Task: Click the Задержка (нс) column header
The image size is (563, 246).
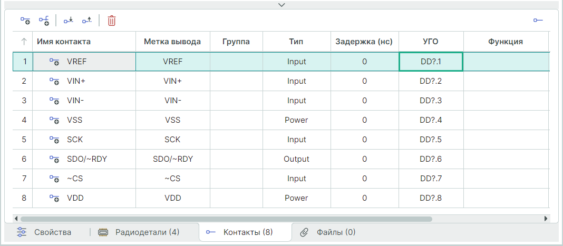Action: click(364, 42)
